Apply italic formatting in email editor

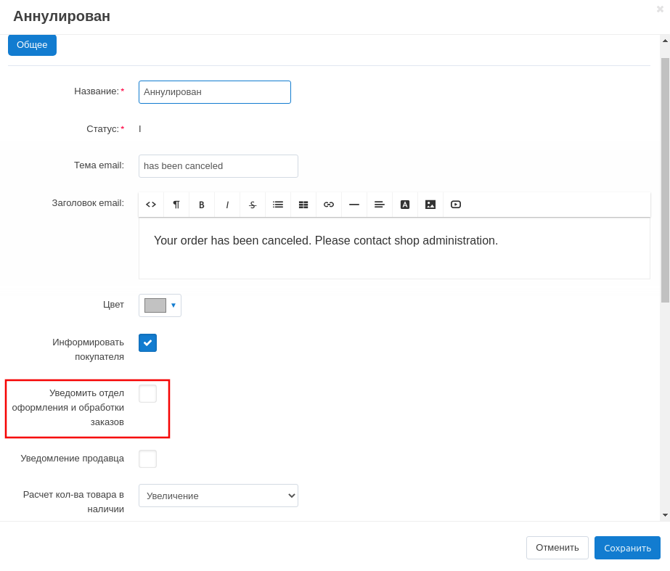pyautogui.click(x=227, y=205)
